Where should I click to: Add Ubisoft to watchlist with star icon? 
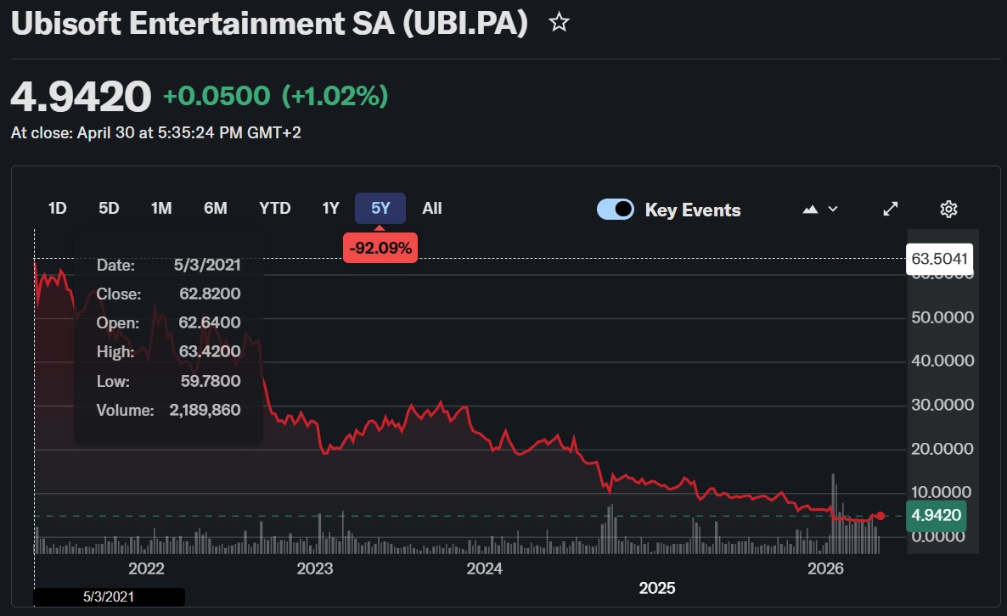[559, 22]
